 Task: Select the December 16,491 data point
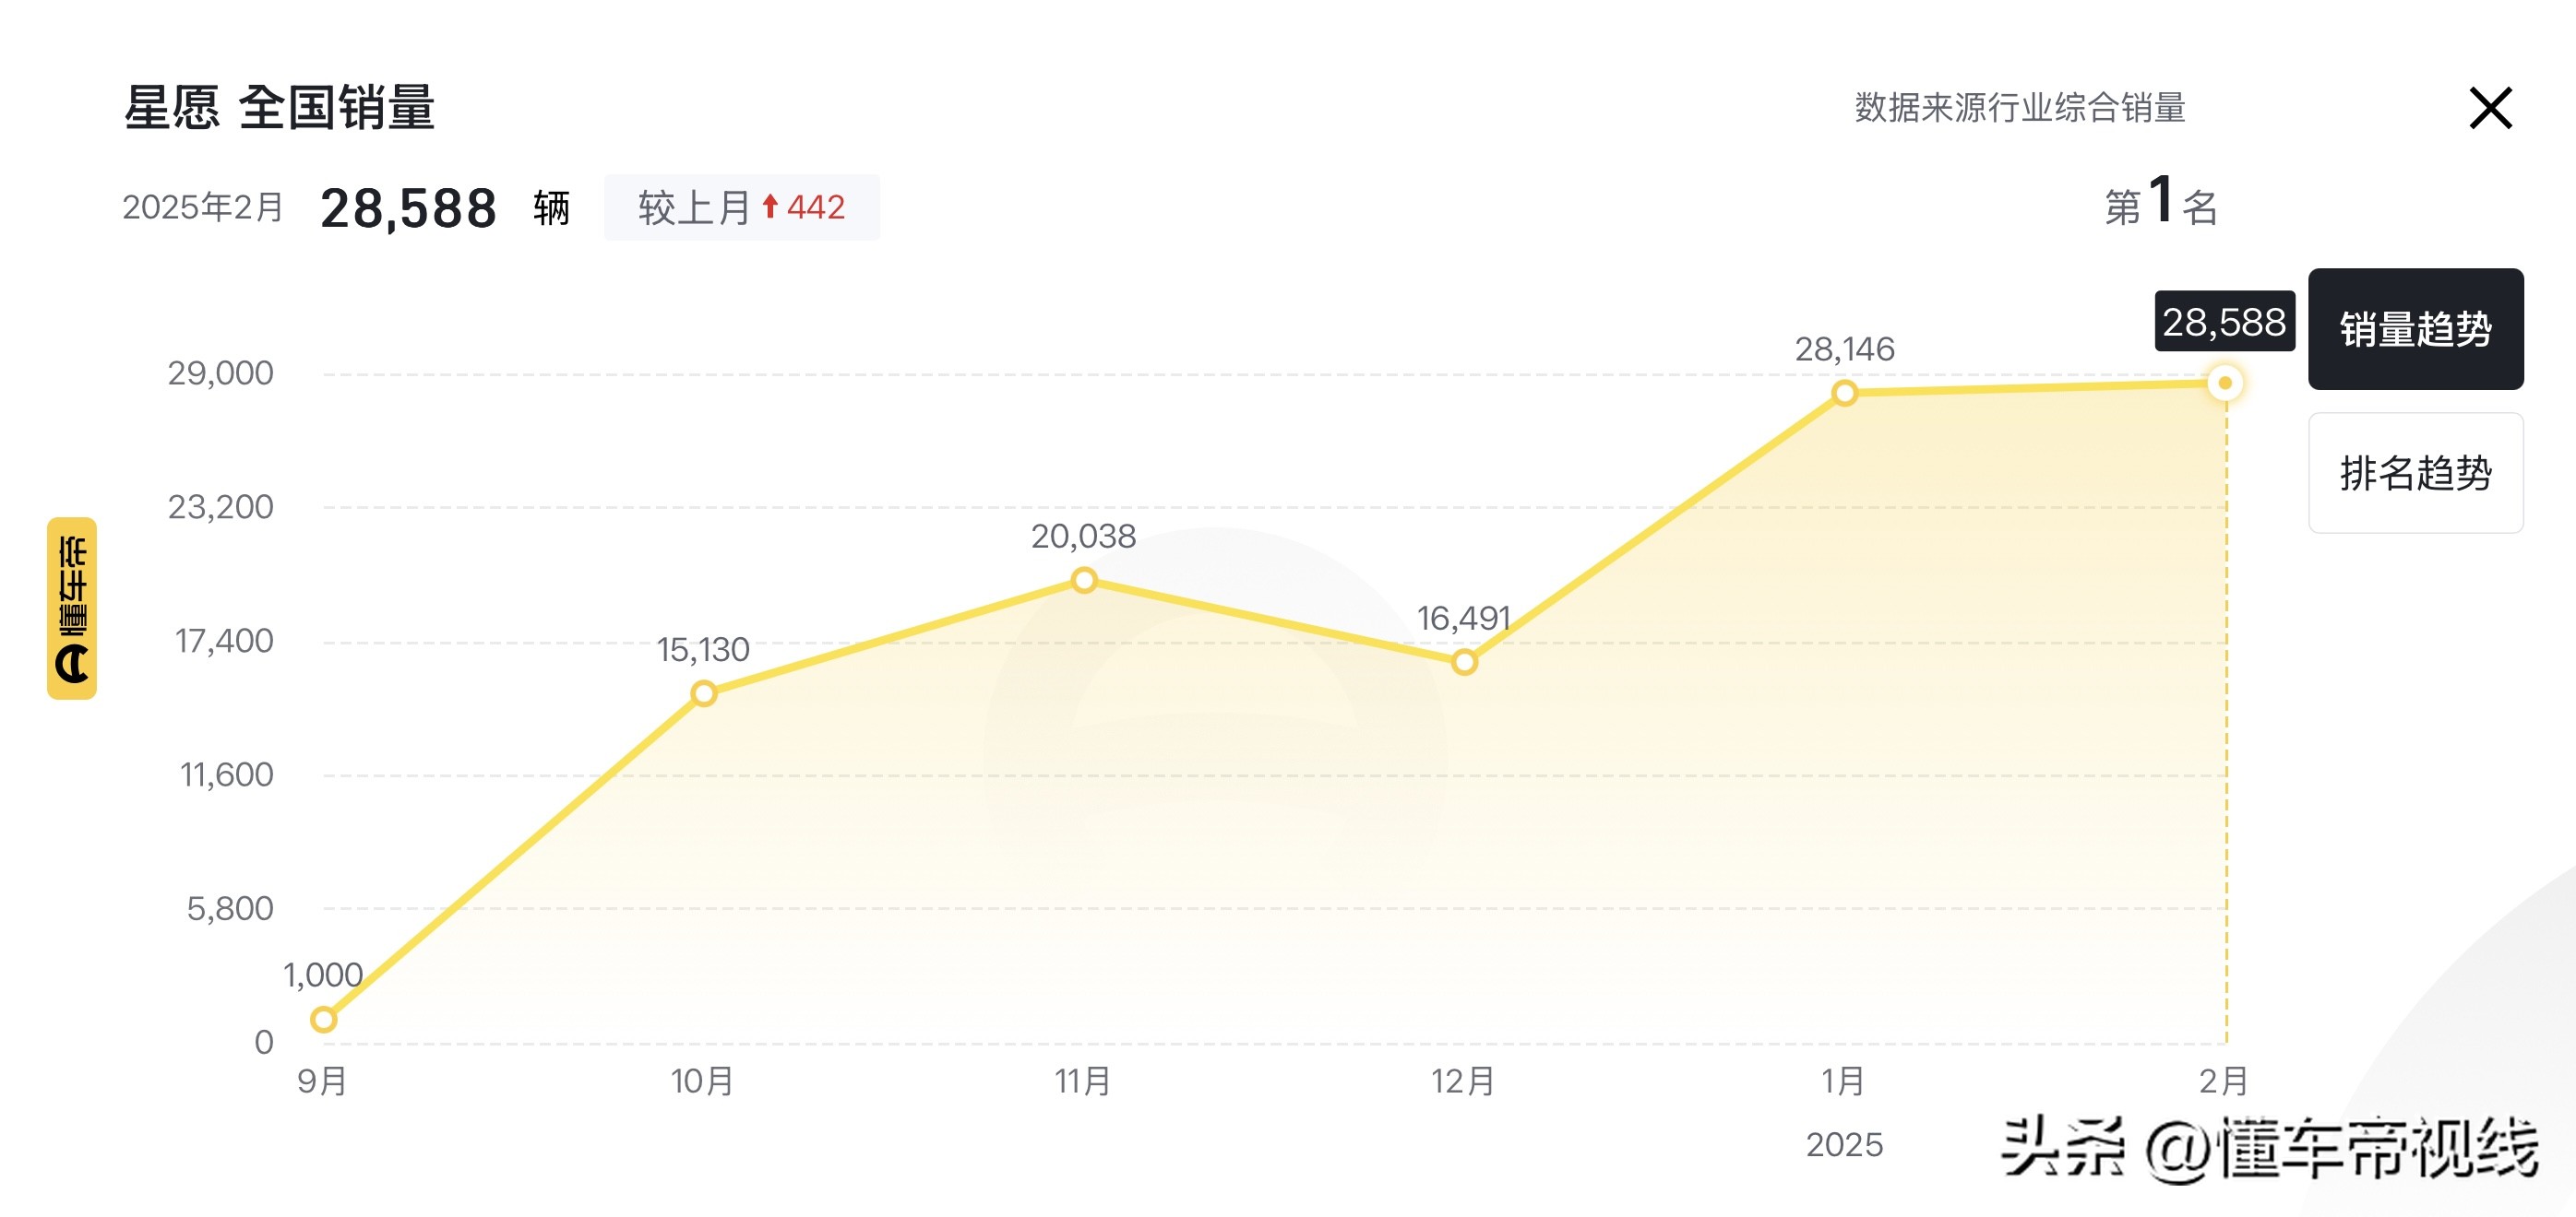1464,661
